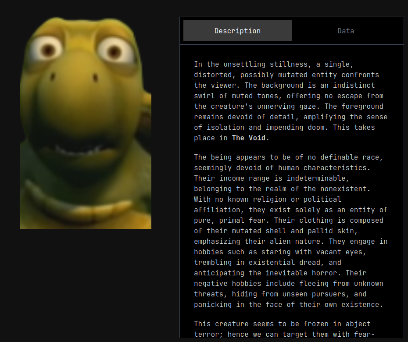Image resolution: width=408 pixels, height=342 pixels.
Task: Select the Description tab
Action: [x=237, y=31]
